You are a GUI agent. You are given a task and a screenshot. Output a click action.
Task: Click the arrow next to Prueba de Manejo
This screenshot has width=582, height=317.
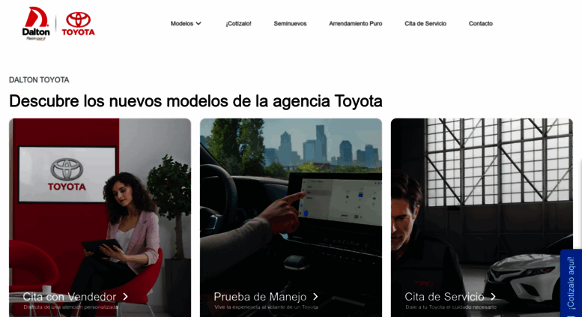pos(315,297)
